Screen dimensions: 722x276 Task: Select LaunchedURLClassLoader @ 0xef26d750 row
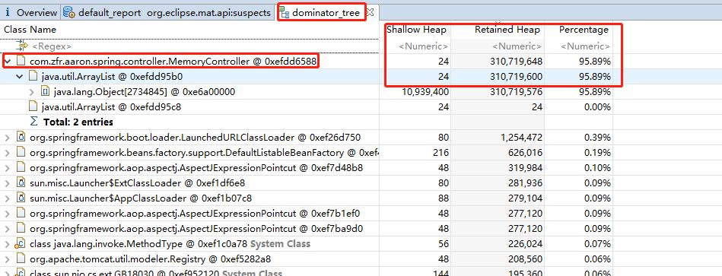(x=196, y=137)
